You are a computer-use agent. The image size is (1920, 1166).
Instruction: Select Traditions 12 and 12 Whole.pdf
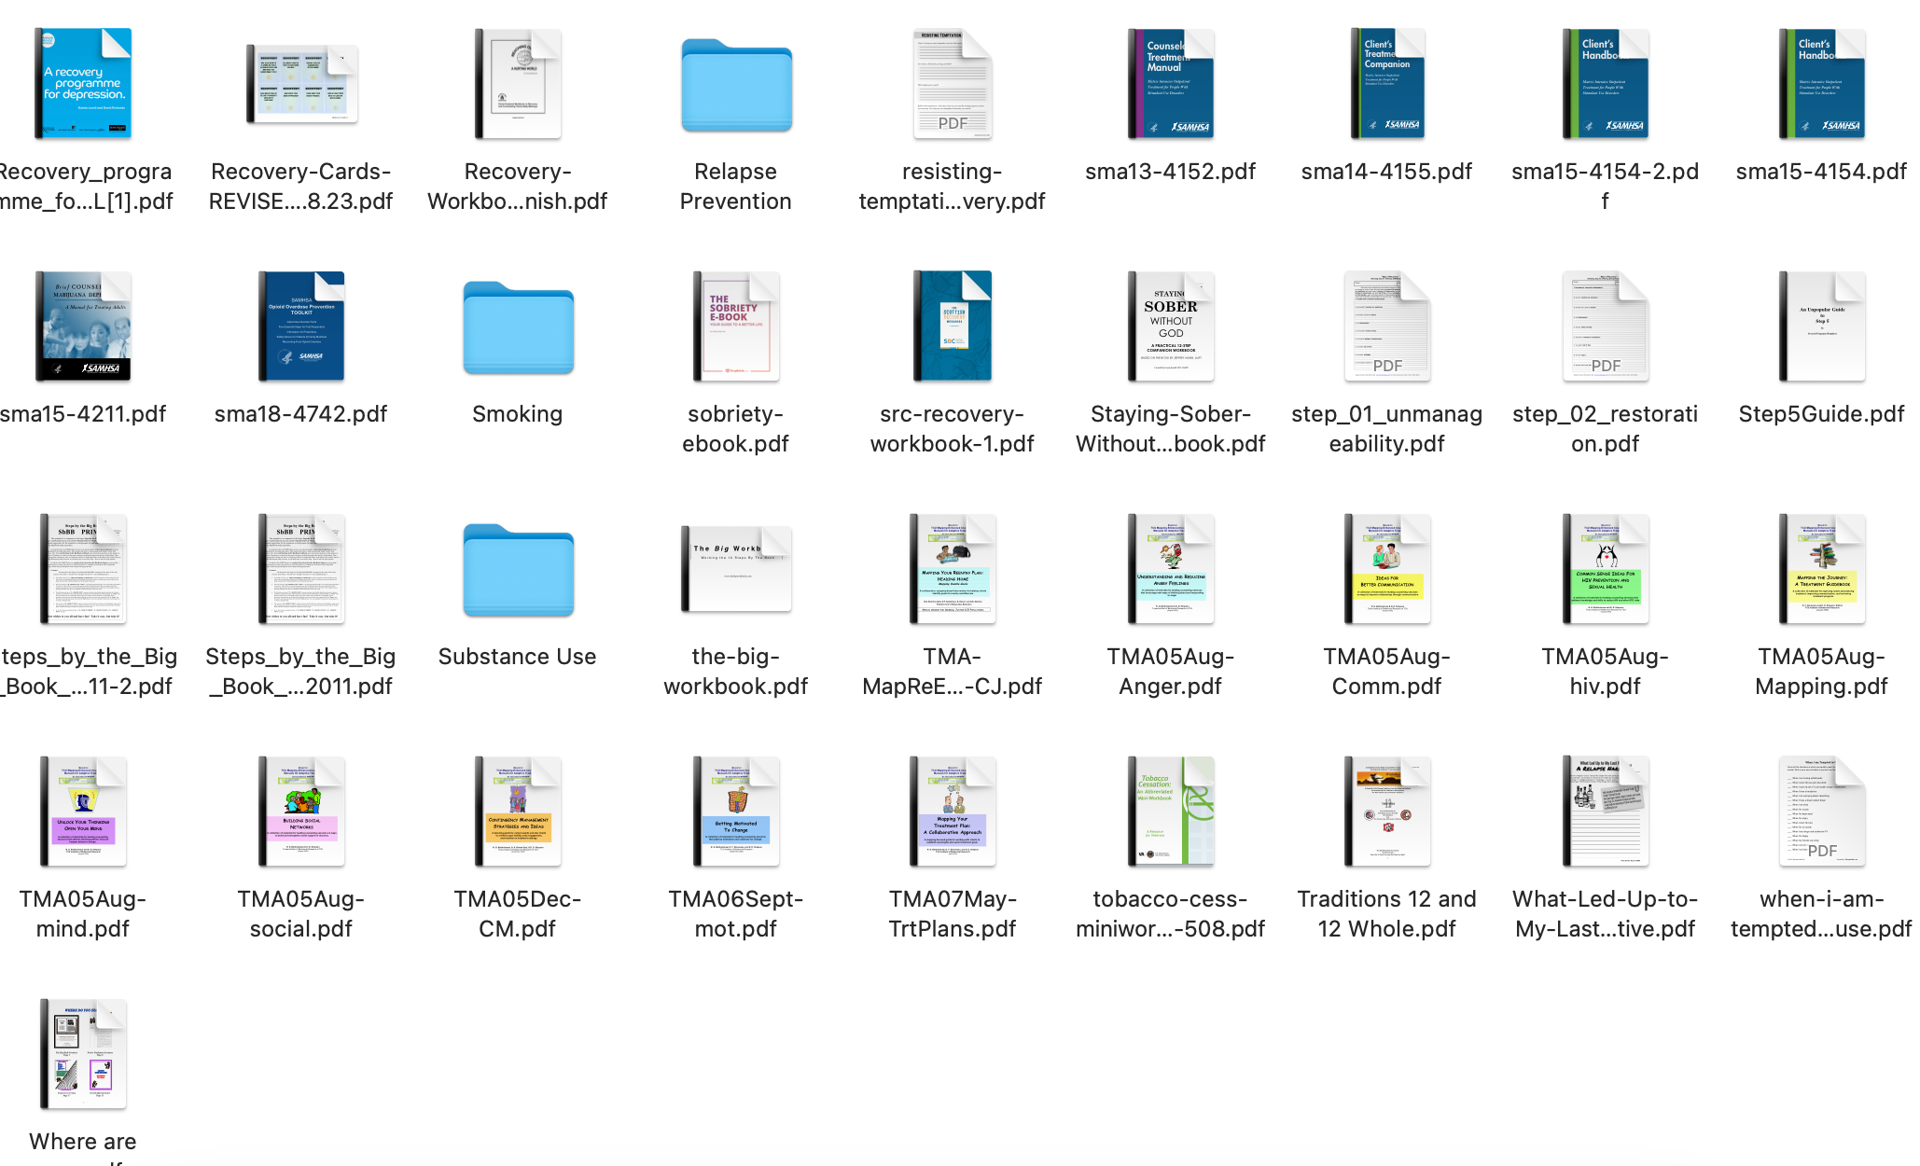[x=1386, y=812]
